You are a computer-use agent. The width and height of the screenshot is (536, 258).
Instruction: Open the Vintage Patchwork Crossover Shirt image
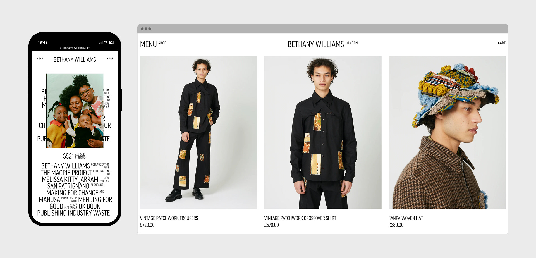[x=323, y=132]
